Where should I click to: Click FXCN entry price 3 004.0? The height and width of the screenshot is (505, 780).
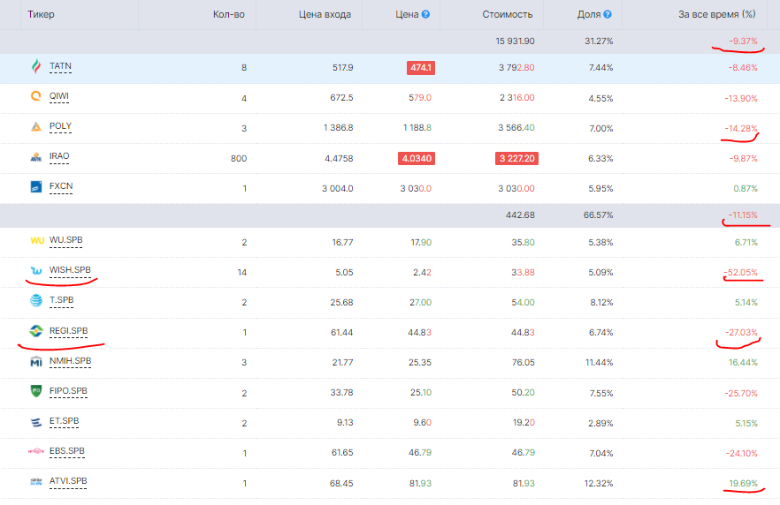pyautogui.click(x=337, y=189)
